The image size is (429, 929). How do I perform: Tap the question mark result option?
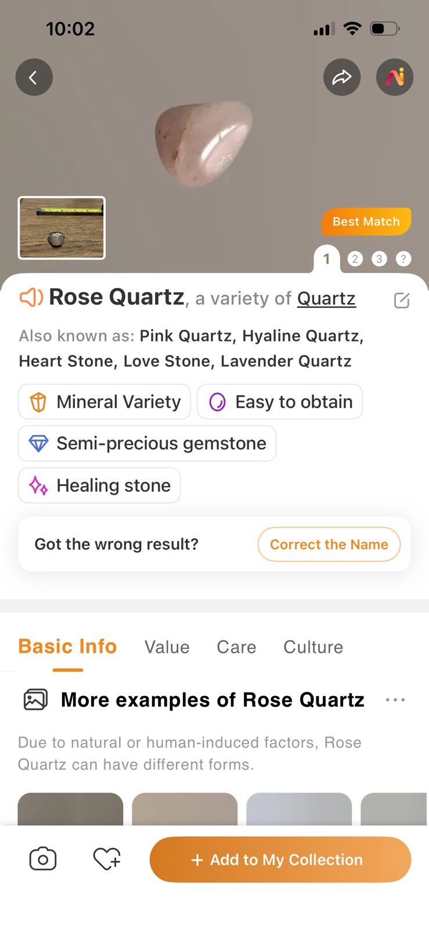tap(403, 259)
